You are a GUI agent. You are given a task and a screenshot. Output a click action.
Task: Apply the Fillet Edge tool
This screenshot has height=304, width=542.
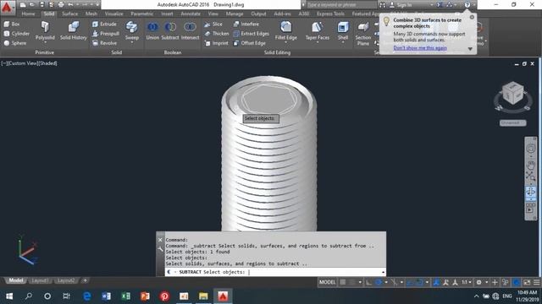286,30
